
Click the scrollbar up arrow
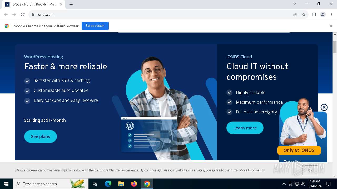(x=335, y=34)
